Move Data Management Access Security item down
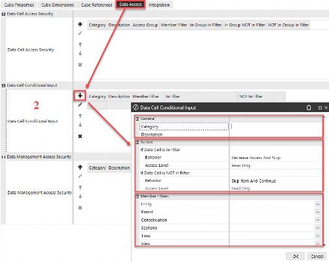 pos(80,196)
